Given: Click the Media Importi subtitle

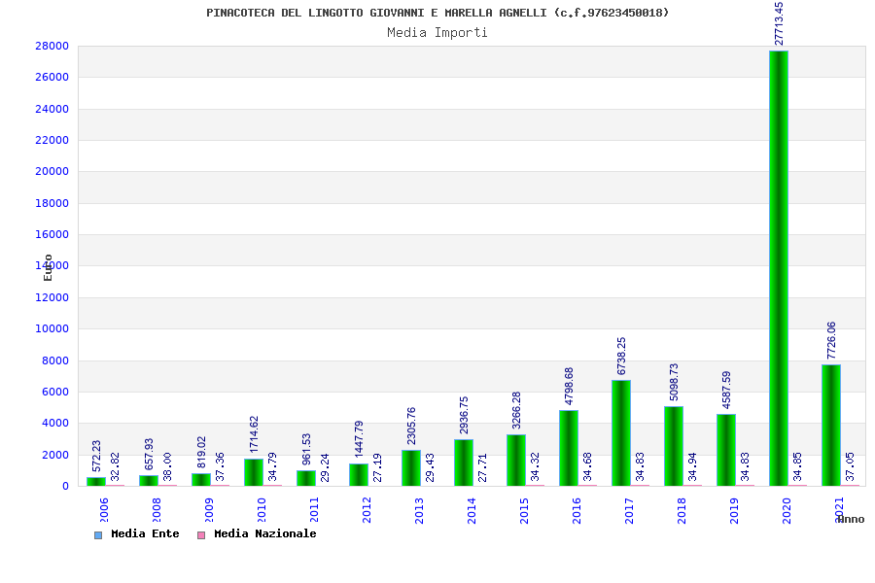Looking at the screenshot, I should [x=437, y=33].
